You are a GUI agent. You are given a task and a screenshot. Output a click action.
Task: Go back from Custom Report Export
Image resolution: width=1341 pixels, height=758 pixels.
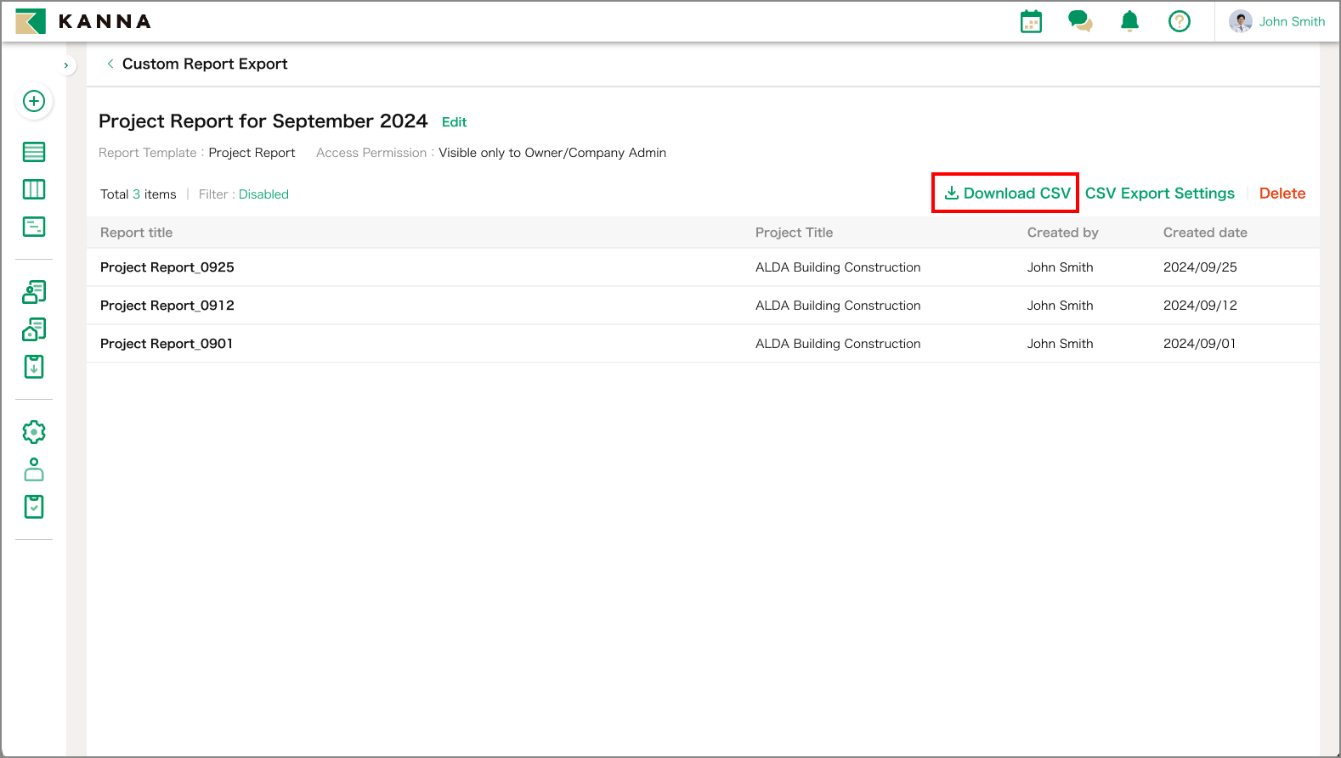click(110, 64)
